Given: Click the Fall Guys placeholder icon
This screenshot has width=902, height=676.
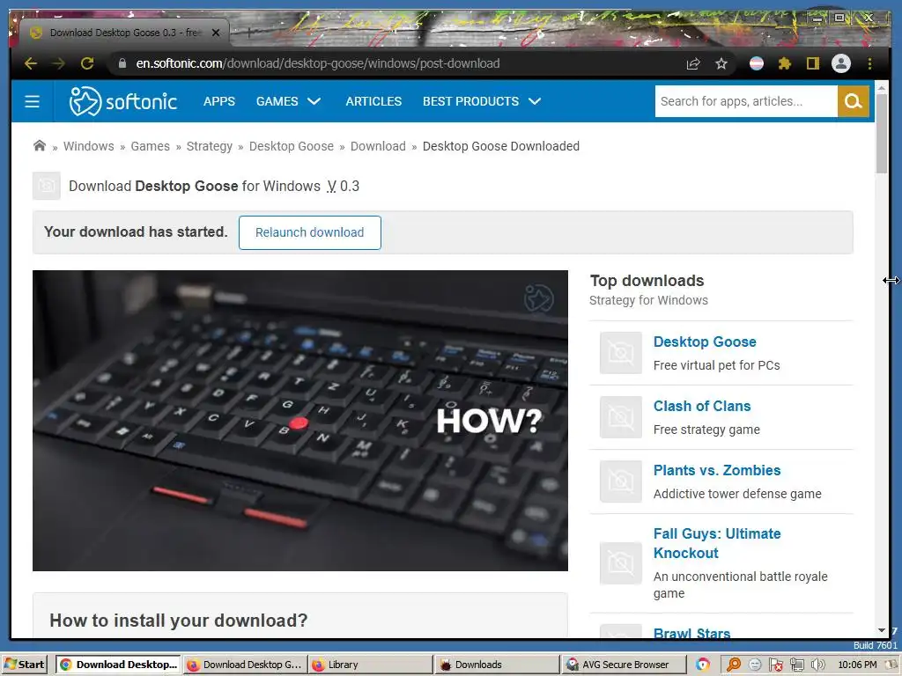Looking at the screenshot, I should (x=621, y=563).
